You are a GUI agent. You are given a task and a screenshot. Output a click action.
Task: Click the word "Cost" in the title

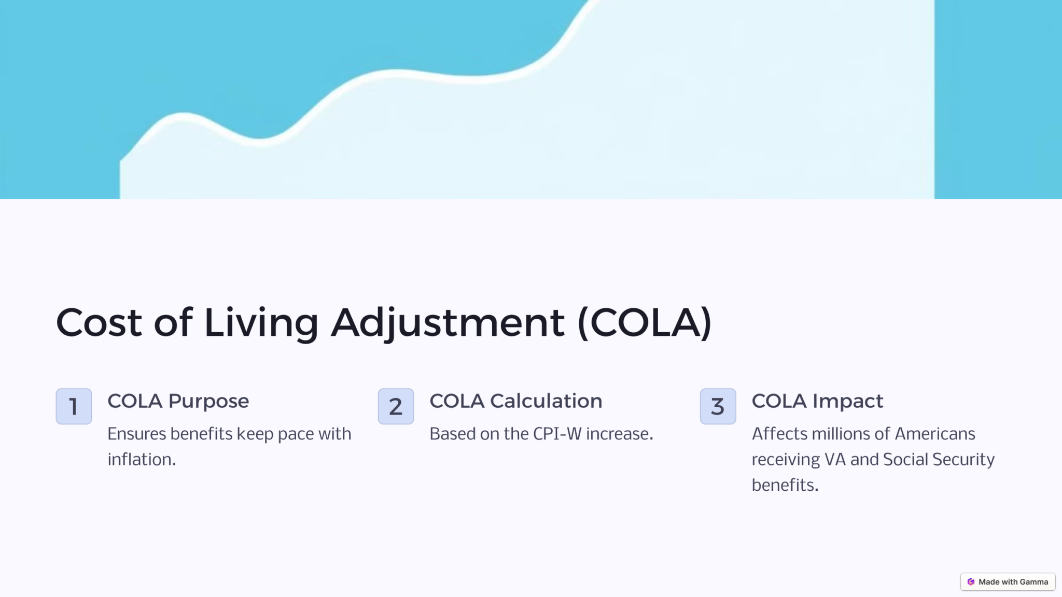[99, 323]
